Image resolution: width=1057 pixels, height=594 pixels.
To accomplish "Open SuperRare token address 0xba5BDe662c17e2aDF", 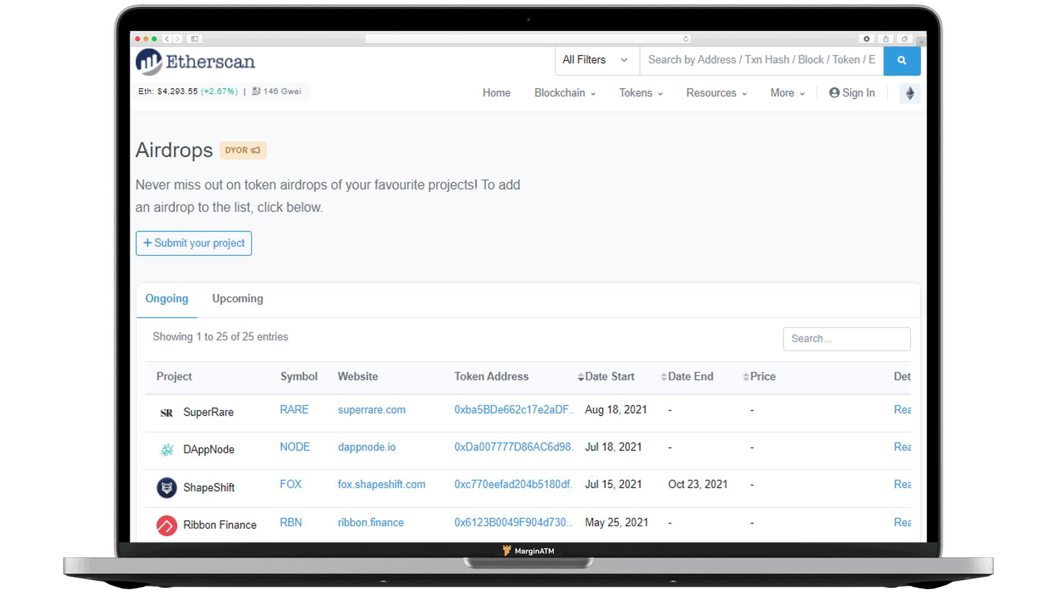I will (514, 410).
